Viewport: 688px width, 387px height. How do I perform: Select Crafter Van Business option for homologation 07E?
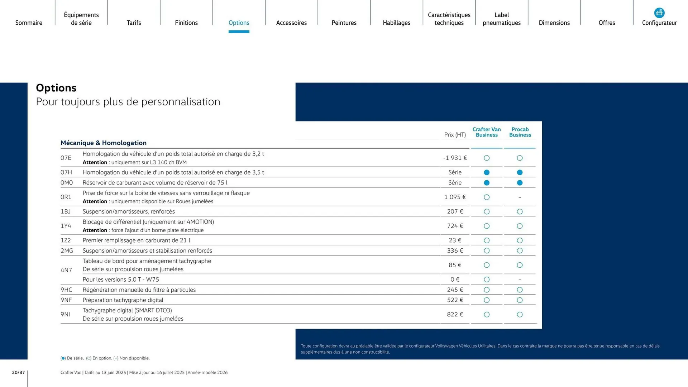(x=486, y=158)
